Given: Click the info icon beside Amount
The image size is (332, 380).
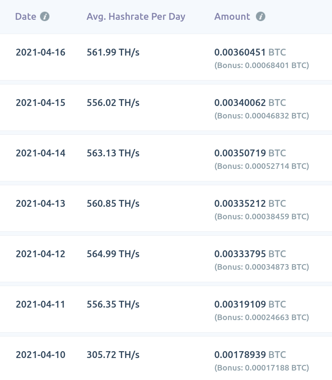Looking at the screenshot, I should [x=261, y=17].
